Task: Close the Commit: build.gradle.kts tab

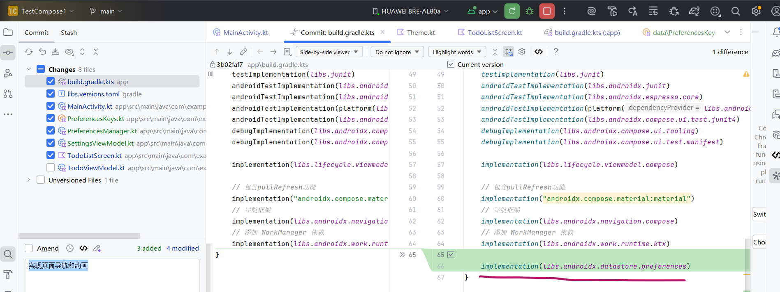Action: pyautogui.click(x=382, y=32)
